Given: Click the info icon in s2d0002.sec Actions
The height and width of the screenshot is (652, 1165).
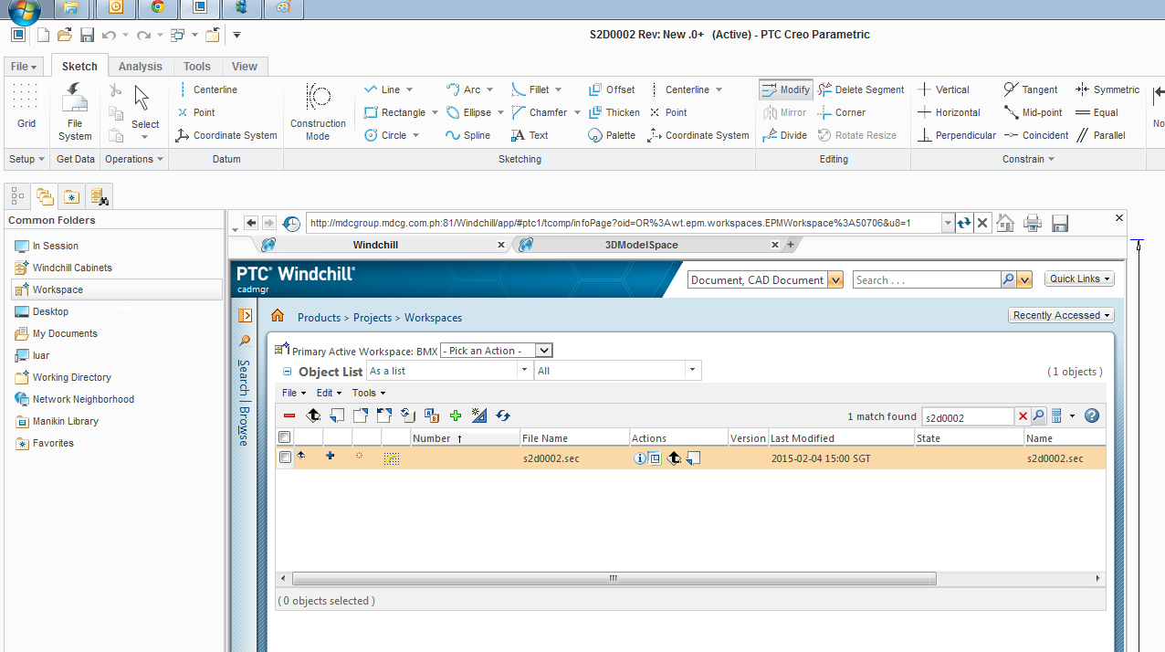Looking at the screenshot, I should tap(640, 458).
